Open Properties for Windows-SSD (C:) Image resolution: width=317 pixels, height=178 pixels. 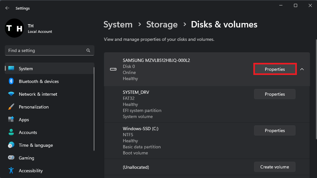click(x=275, y=130)
